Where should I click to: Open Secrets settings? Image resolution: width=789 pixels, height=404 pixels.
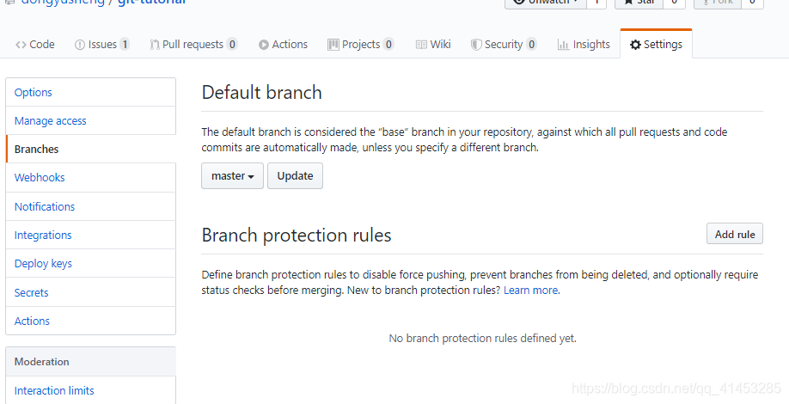(90, 292)
